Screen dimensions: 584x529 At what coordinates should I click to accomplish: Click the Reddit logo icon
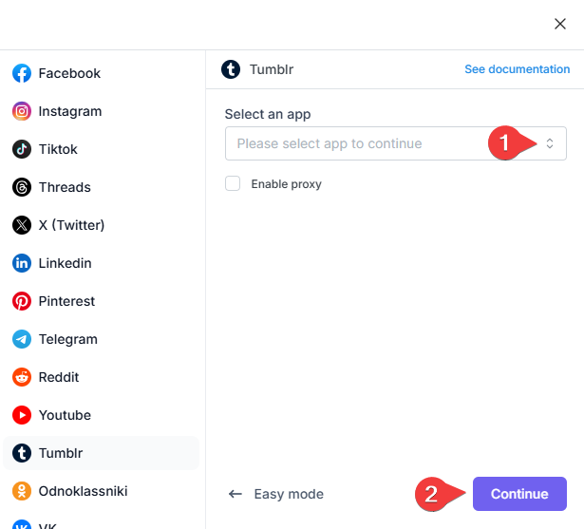click(x=22, y=377)
